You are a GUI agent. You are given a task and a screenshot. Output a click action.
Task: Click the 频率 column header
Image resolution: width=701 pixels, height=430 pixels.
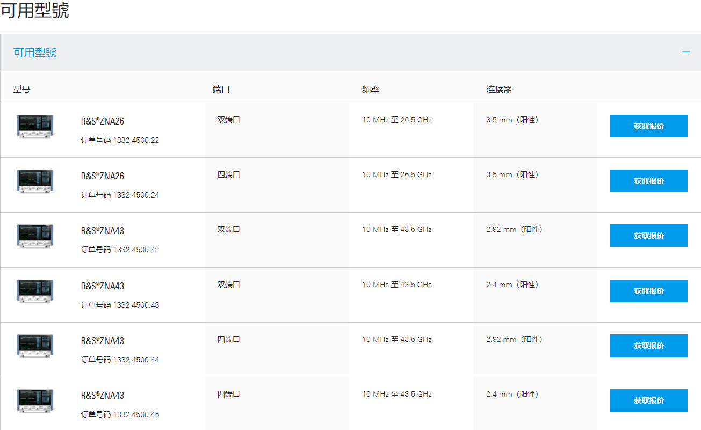(371, 90)
